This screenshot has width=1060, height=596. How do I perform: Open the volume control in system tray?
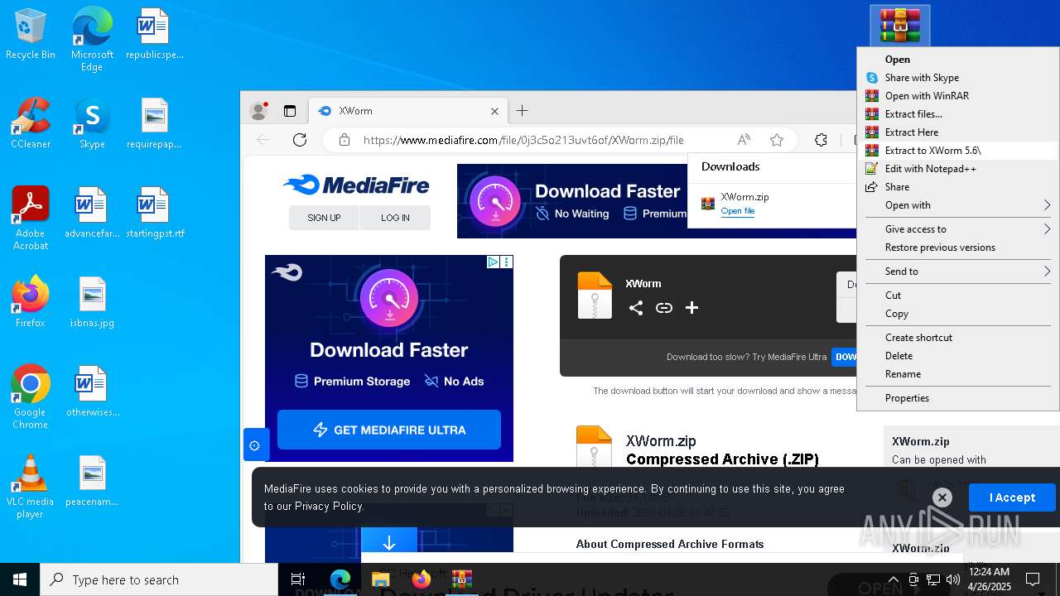953,579
